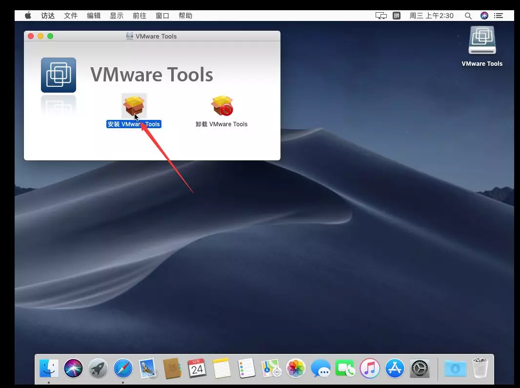
Task: Click the 安装 VMware Tools label
Action: coord(134,124)
